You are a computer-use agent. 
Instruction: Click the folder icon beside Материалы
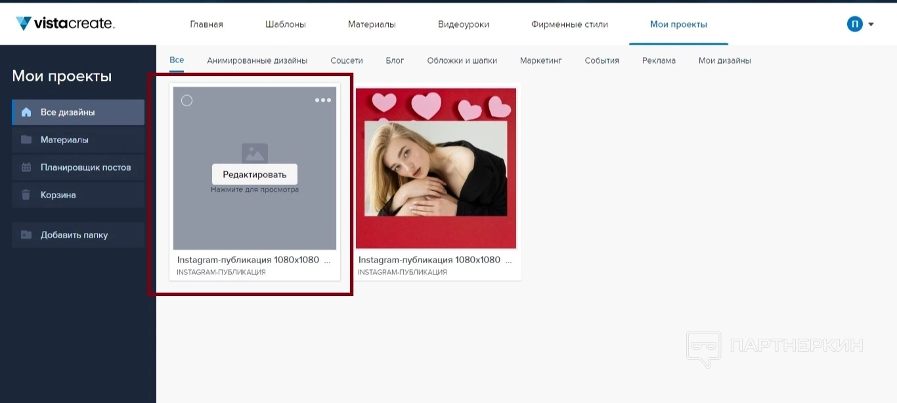[26, 140]
